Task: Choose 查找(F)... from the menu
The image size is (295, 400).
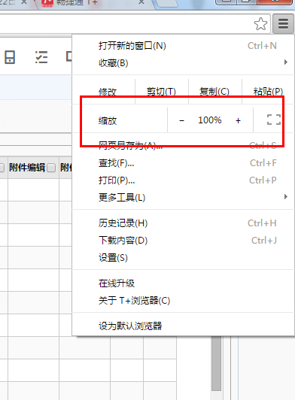Action: pyautogui.click(x=183, y=163)
